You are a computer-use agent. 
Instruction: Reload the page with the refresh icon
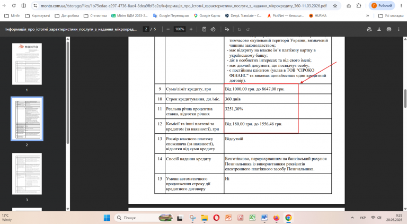[x=14, y=5]
